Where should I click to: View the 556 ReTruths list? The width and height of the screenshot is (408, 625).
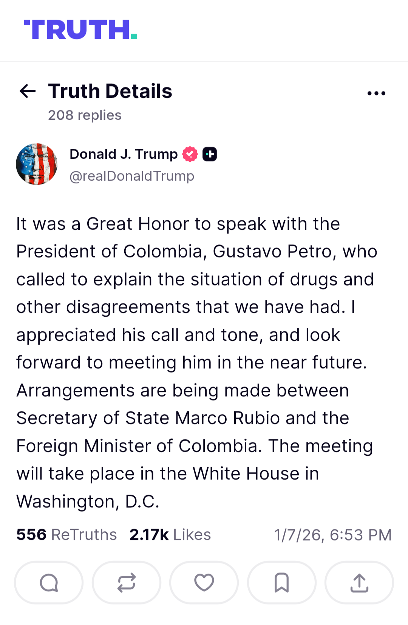pos(66,535)
